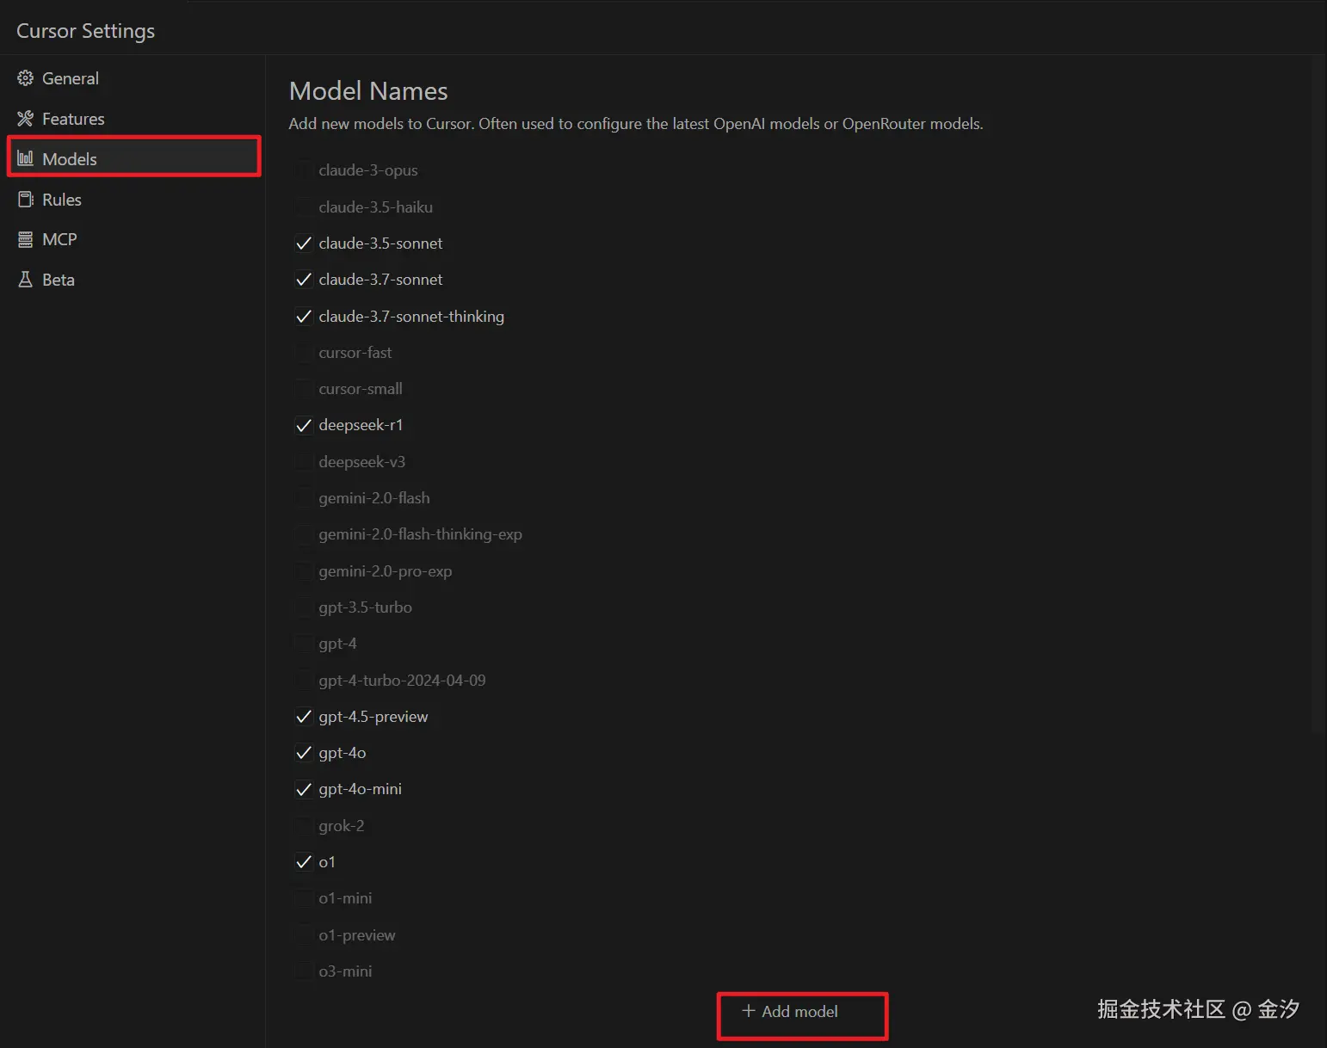
Task: Enable the claude-3-opus checkbox
Action: (x=304, y=170)
